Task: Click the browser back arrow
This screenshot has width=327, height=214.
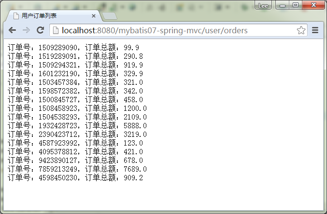Action: click(12, 30)
